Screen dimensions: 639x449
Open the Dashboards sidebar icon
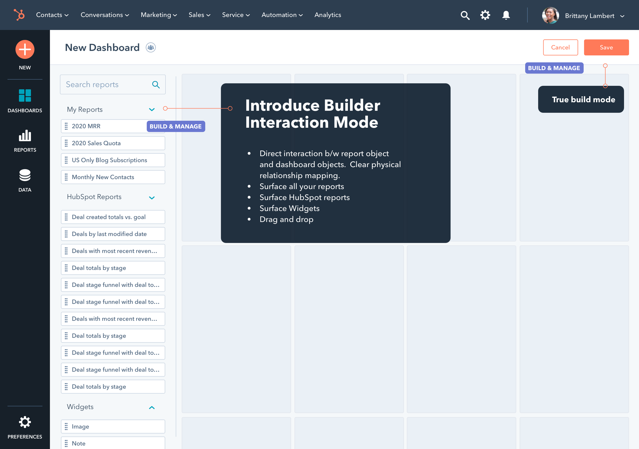tap(25, 95)
